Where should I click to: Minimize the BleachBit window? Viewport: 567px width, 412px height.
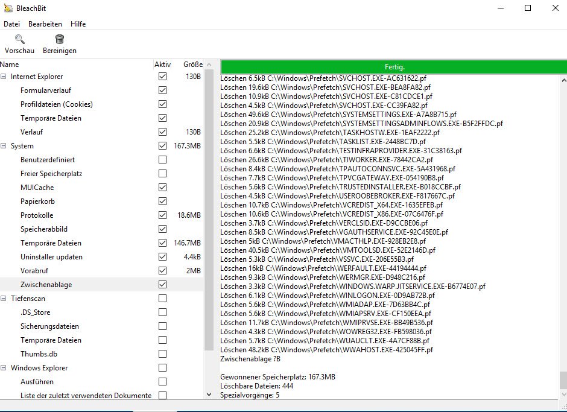click(x=501, y=8)
